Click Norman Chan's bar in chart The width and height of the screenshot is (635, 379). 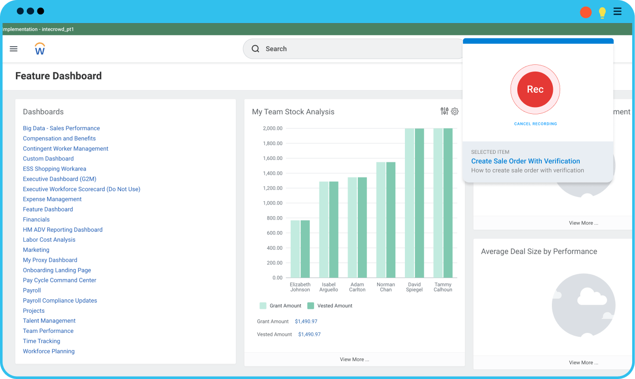386,220
